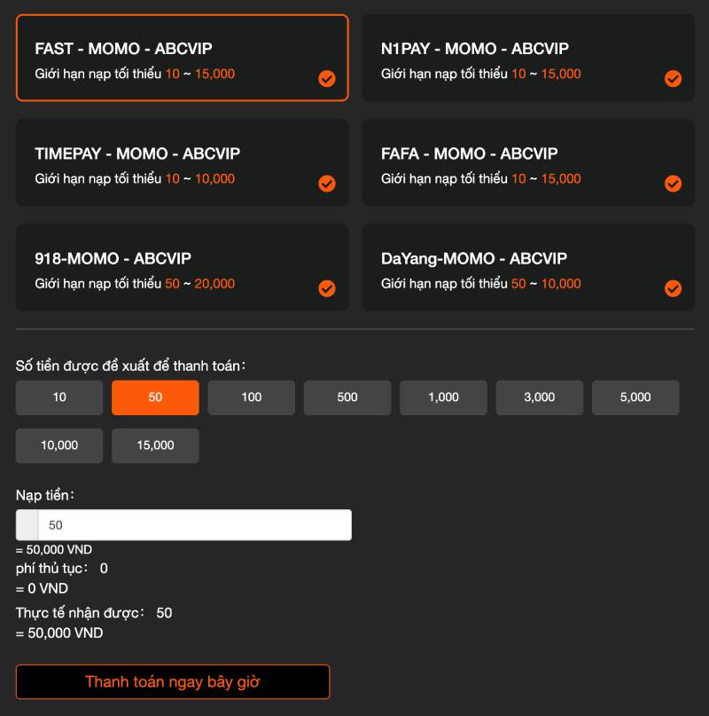Image resolution: width=709 pixels, height=716 pixels.
Task: Click the checkmark icon on N1PAY - MOMO card
Action: [x=673, y=79]
